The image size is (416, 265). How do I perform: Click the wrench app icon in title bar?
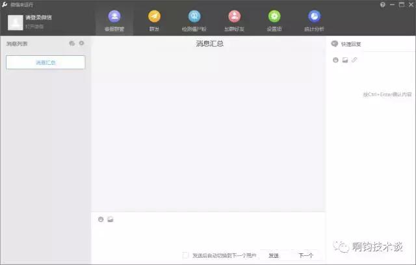tap(5, 5)
